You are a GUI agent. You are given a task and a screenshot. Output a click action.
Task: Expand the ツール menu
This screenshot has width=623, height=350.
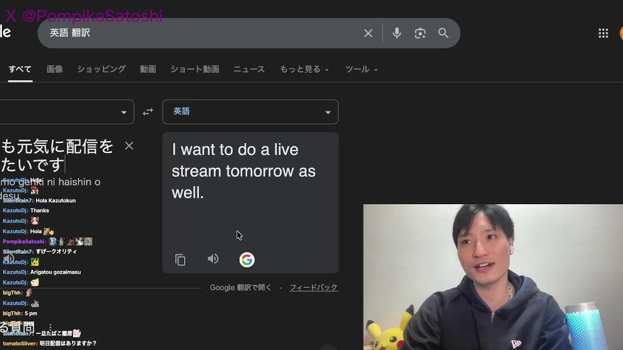pyautogui.click(x=362, y=70)
